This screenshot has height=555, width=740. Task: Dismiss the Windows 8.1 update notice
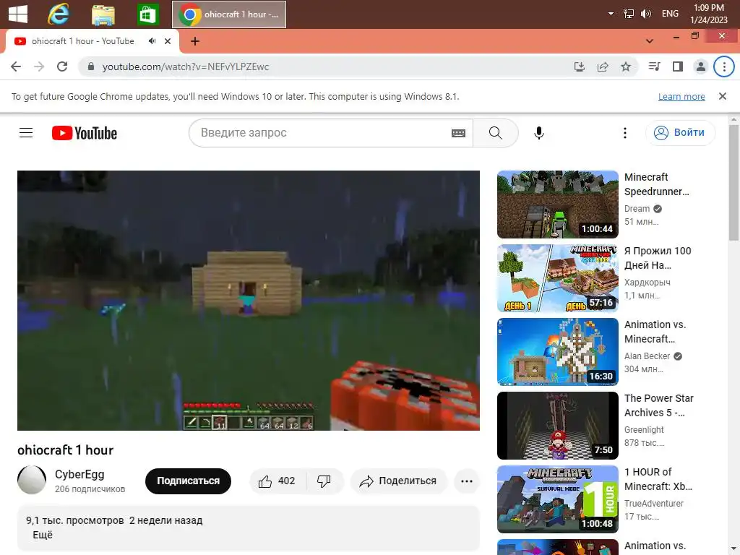723,96
